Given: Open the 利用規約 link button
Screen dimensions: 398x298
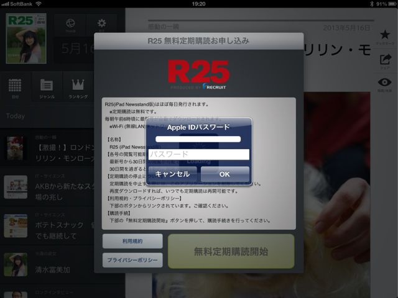Looking at the screenshot, I should (x=132, y=241).
